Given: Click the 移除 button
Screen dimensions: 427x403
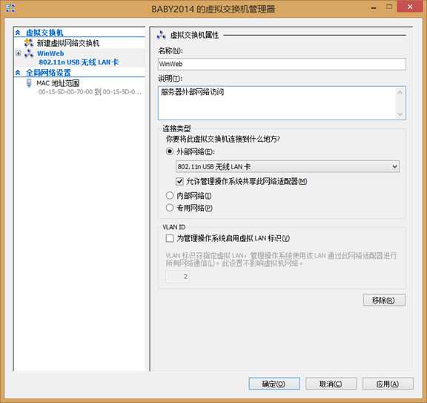Looking at the screenshot, I should [384, 300].
